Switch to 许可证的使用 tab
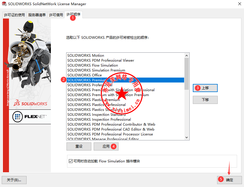Screen dimensions: 244x187 [14, 15]
